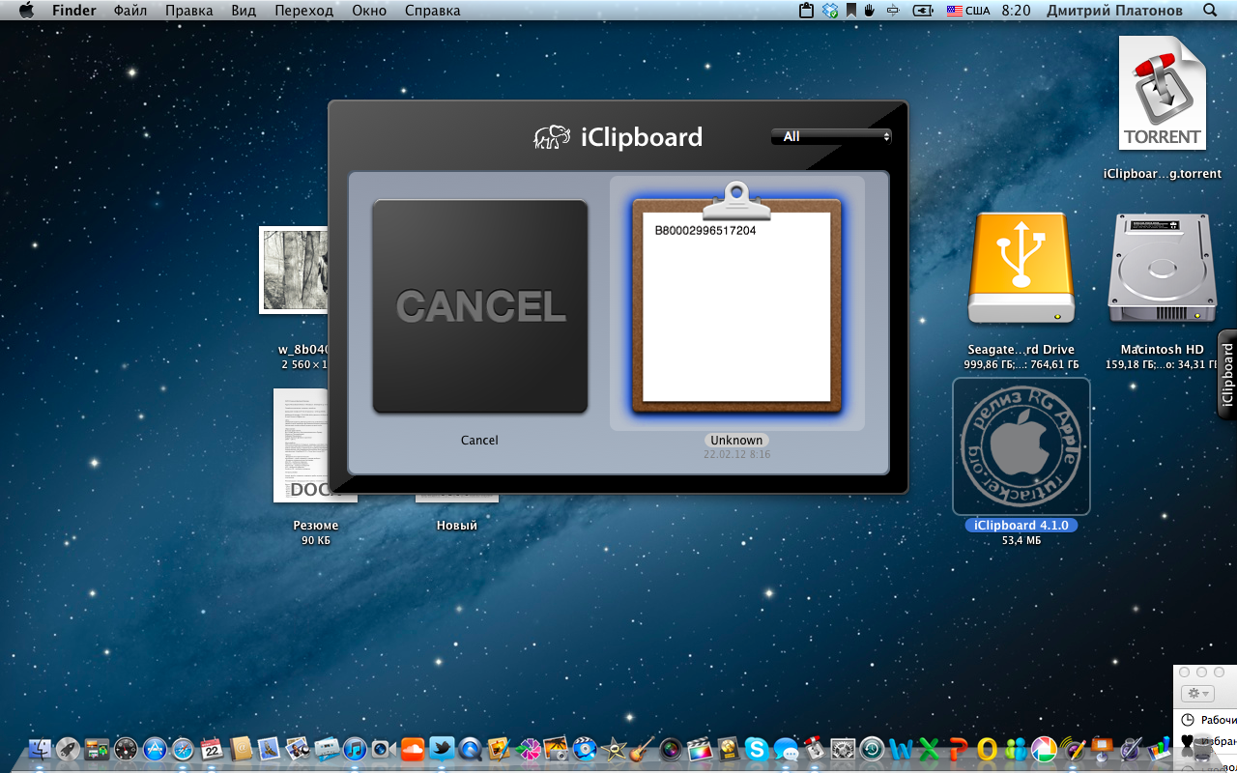Open the gear action menu in Finder window
Viewport: 1237px width, 773px height.
(1199, 694)
